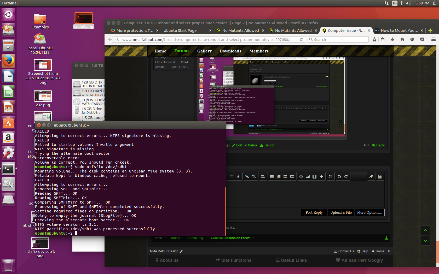The width and height of the screenshot is (439, 274).
Task: Open Community breadcrumb link
Action: pos(195,238)
